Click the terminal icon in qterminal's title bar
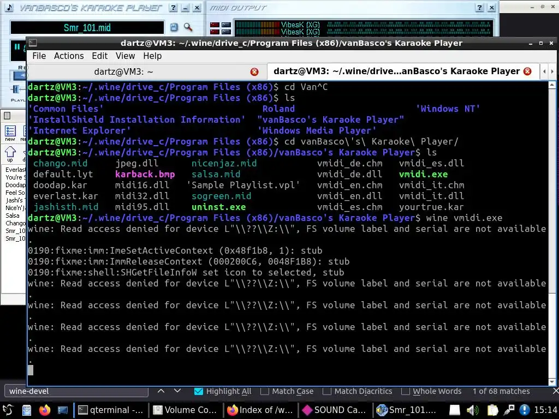This screenshot has height=419, width=559. 33,43
